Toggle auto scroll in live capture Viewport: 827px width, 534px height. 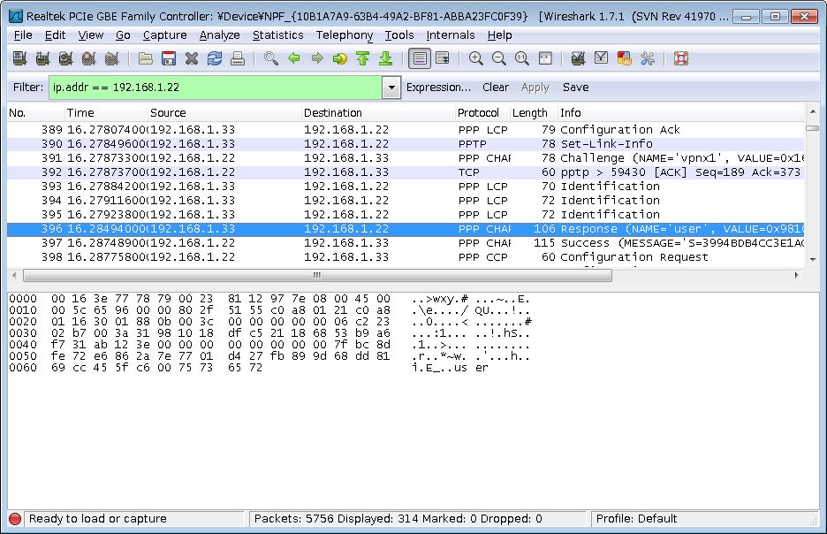click(x=443, y=58)
